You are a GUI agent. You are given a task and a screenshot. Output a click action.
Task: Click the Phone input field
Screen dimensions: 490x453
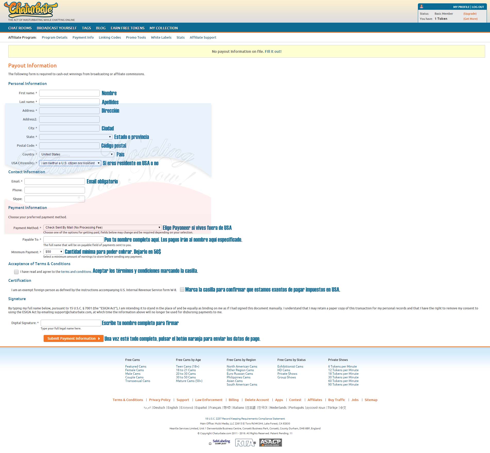[55, 190]
